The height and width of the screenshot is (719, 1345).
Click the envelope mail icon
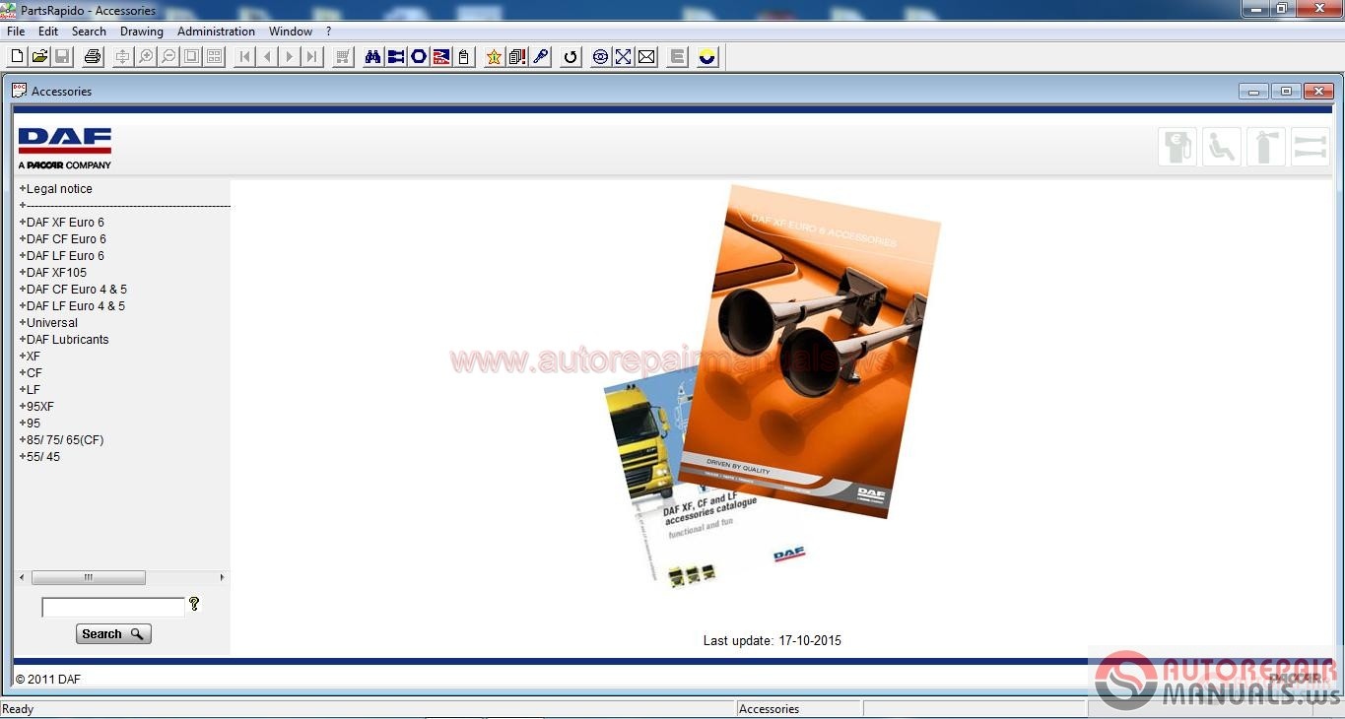(646, 57)
